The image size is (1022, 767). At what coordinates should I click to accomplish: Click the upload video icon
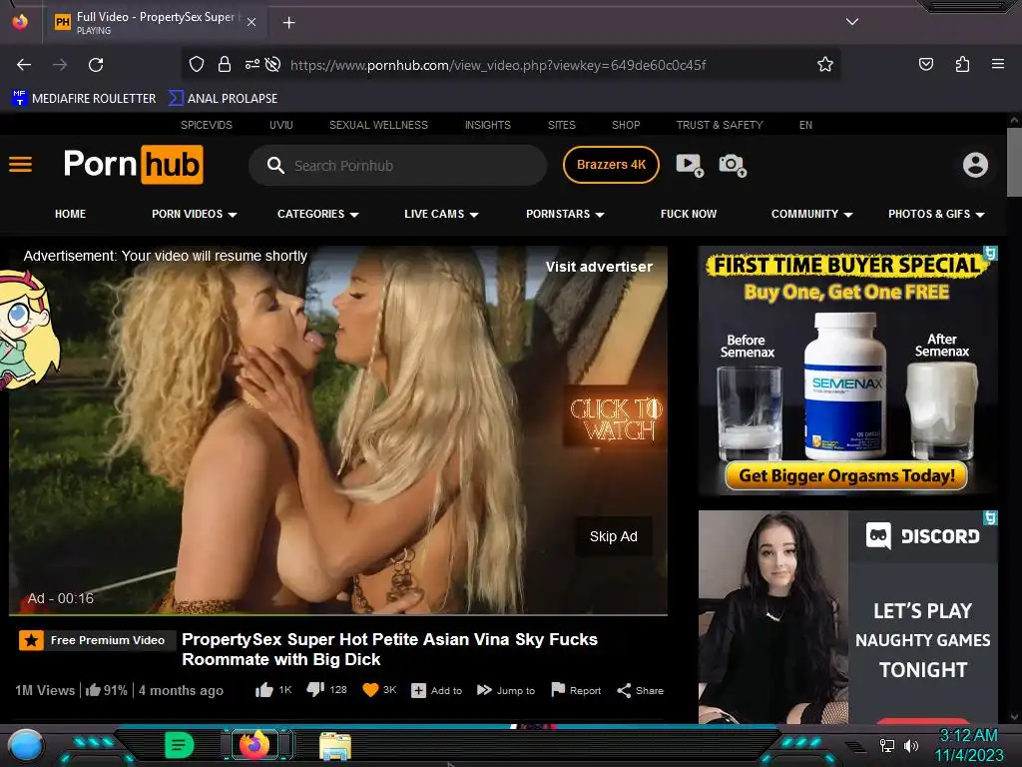pyautogui.click(x=690, y=165)
